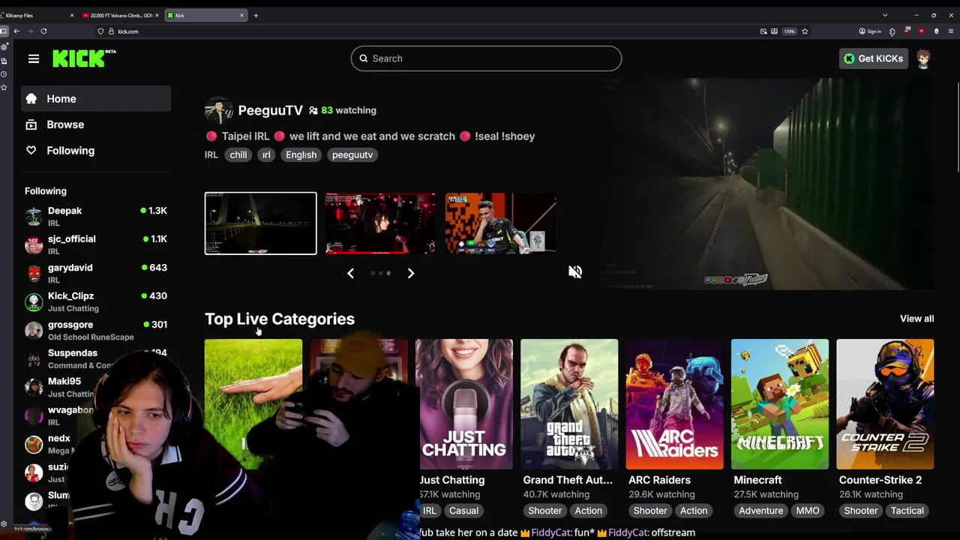Click Get KICKs button
960x540 pixels.
click(x=874, y=58)
